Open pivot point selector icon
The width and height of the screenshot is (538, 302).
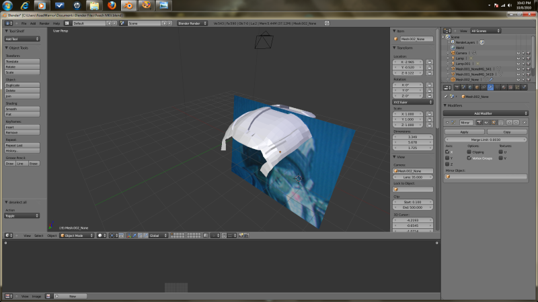click(114, 236)
